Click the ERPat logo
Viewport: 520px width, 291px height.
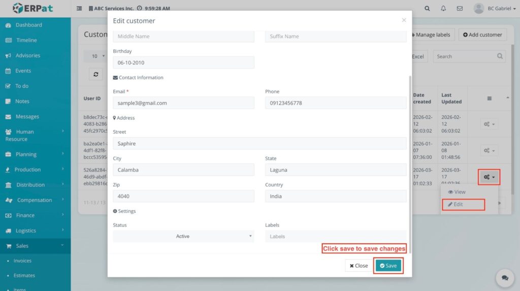32,8
